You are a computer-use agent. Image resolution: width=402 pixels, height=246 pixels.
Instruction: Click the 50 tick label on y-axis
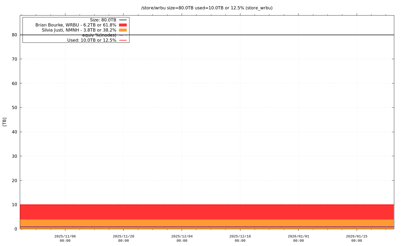point(14,108)
